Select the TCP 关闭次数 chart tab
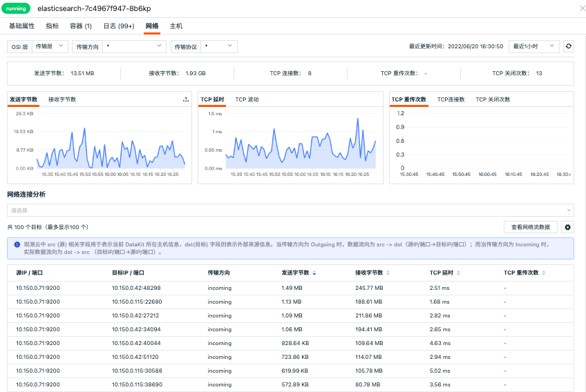Viewport: 586px width, 392px height. coord(493,100)
